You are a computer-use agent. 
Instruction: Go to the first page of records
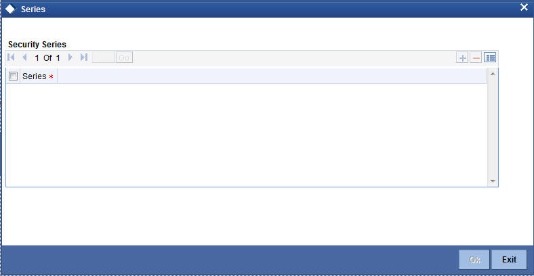pos(11,57)
